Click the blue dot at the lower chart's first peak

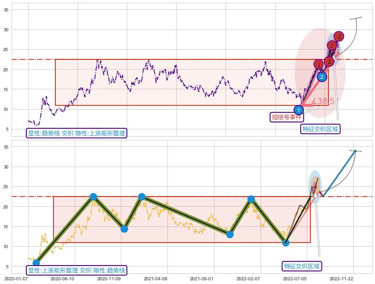click(x=93, y=197)
